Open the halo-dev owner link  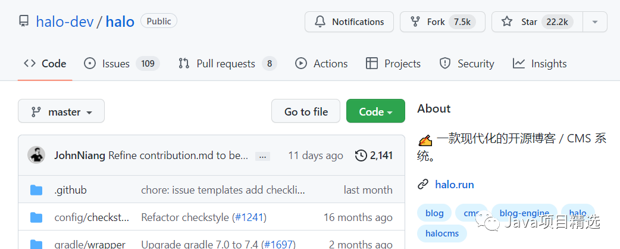click(65, 21)
